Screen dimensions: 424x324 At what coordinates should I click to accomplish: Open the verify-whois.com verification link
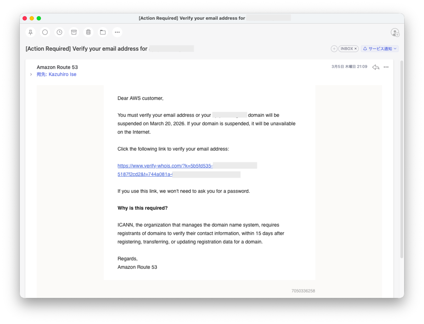pyautogui.click(x=165, y=166)
